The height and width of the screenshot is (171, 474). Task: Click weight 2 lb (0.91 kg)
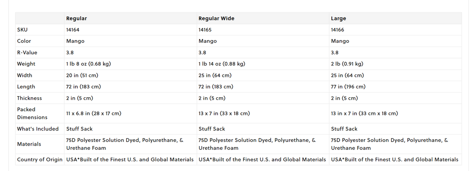[347, 64]
